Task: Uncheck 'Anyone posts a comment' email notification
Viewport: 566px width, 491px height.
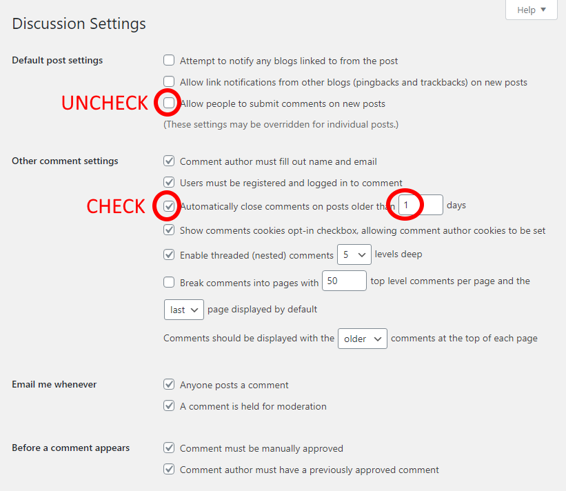Action: [x=169, y=384]
